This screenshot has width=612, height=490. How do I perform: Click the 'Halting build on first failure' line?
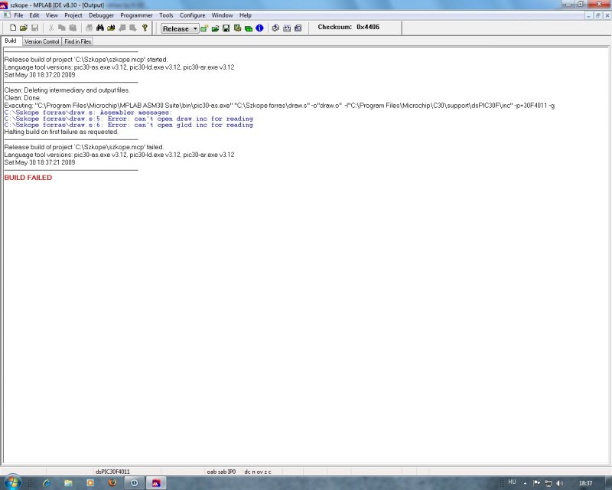point(61,132)
